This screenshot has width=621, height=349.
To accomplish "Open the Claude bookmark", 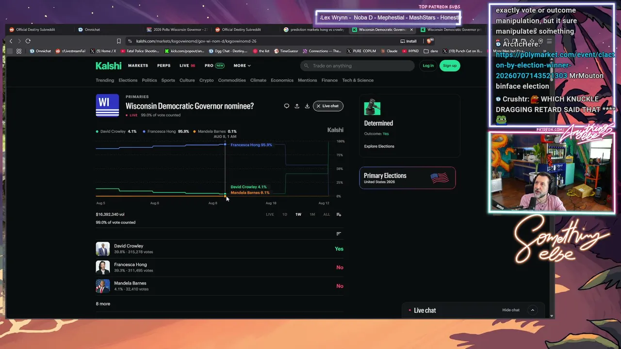I will (x=389, y=51).
